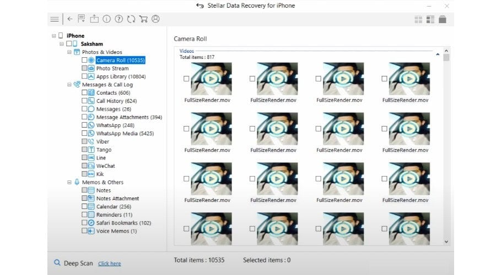
Task: Open the shopping cart buy icon
Action: pos(143,19)
